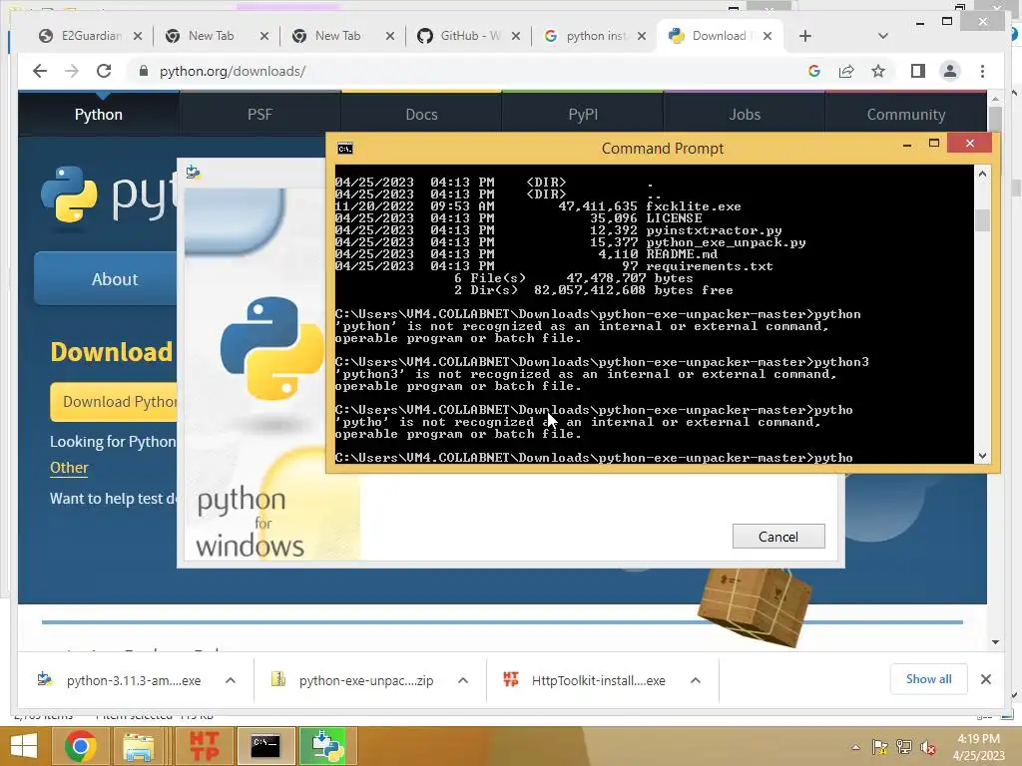1022x766 pixels.
Task: Open the Chrome side panel
Action: point(918,71)
